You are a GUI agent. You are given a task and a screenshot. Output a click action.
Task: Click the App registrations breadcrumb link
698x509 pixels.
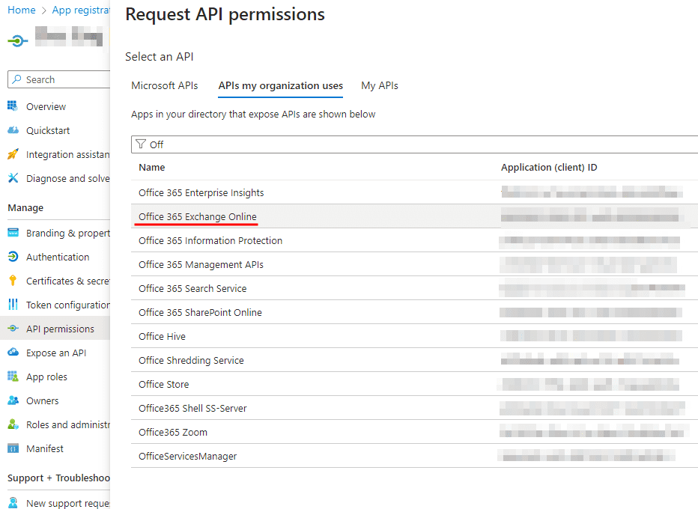coord(81,10)
